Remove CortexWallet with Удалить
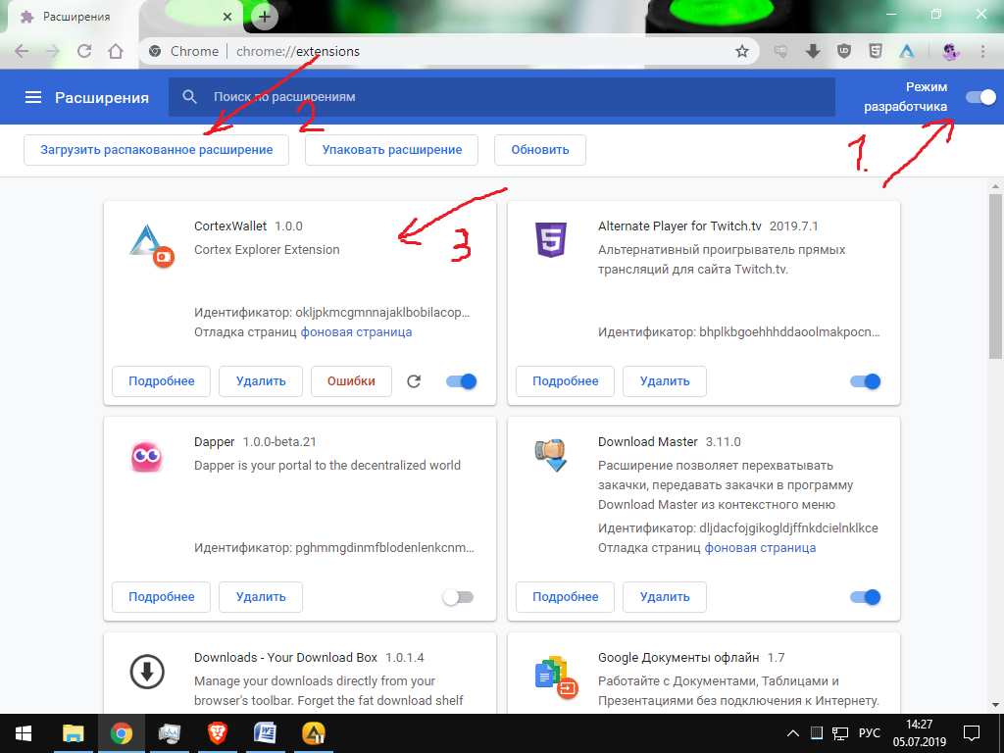 [x=261, y=381]
